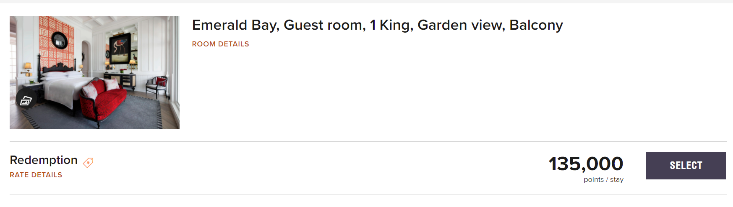
Task: Click the word Balcony in room title
Action: coord(536,25)
